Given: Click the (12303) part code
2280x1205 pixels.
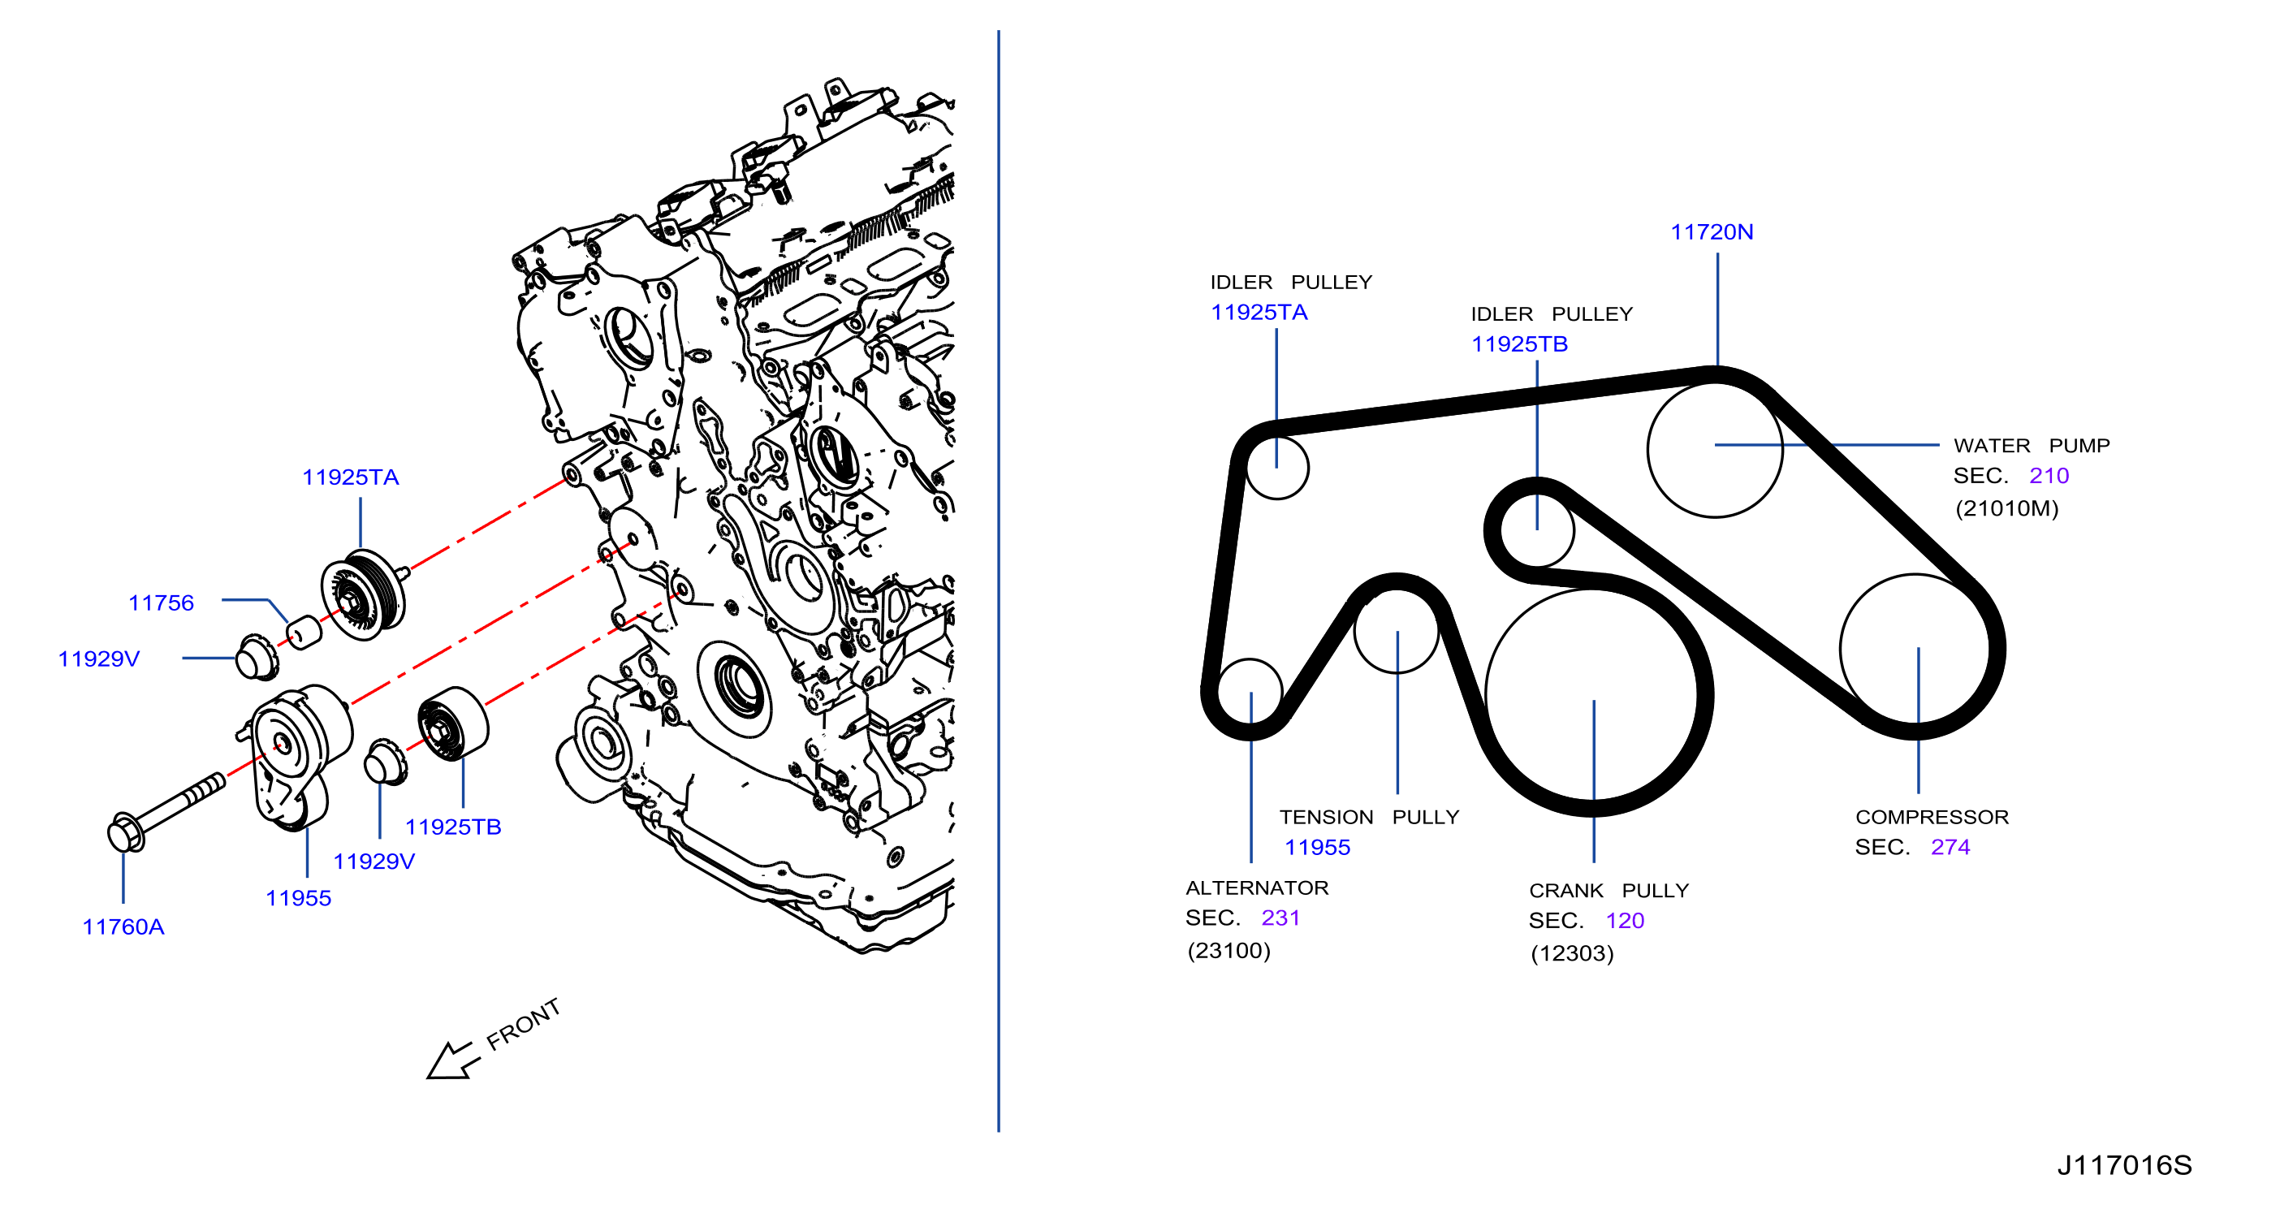Looking at the screenshot, I should (x=1572, y=953).
